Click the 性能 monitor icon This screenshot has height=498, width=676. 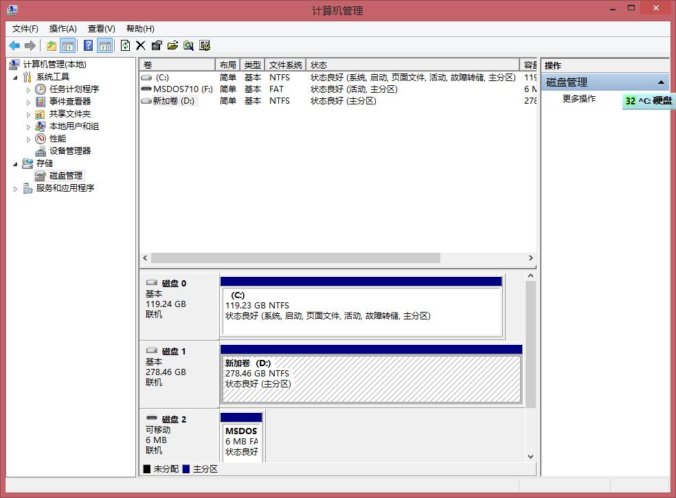40,139
